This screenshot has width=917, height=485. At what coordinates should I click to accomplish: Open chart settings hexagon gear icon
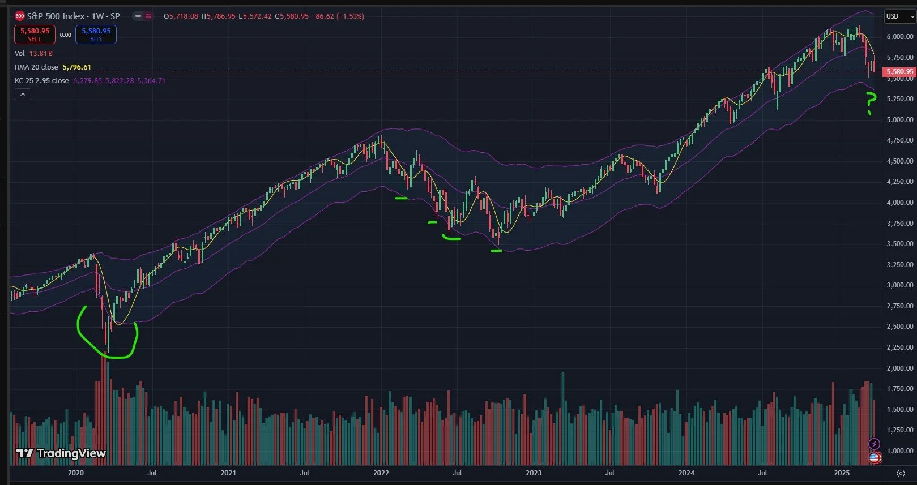901,473
